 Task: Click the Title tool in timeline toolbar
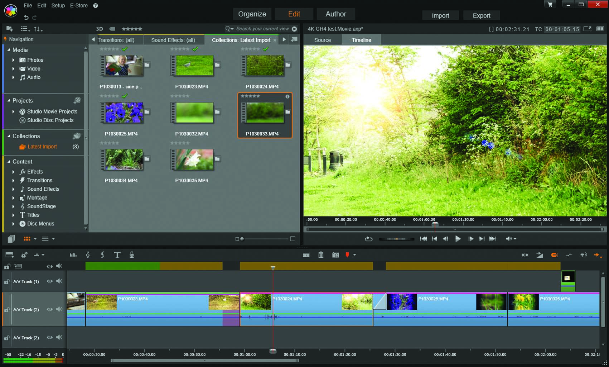[117, 255]
